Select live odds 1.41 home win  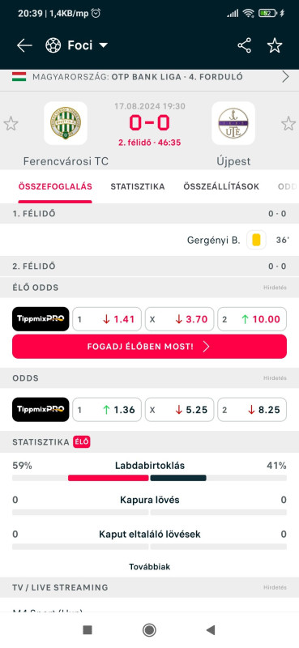coord(107,319)
